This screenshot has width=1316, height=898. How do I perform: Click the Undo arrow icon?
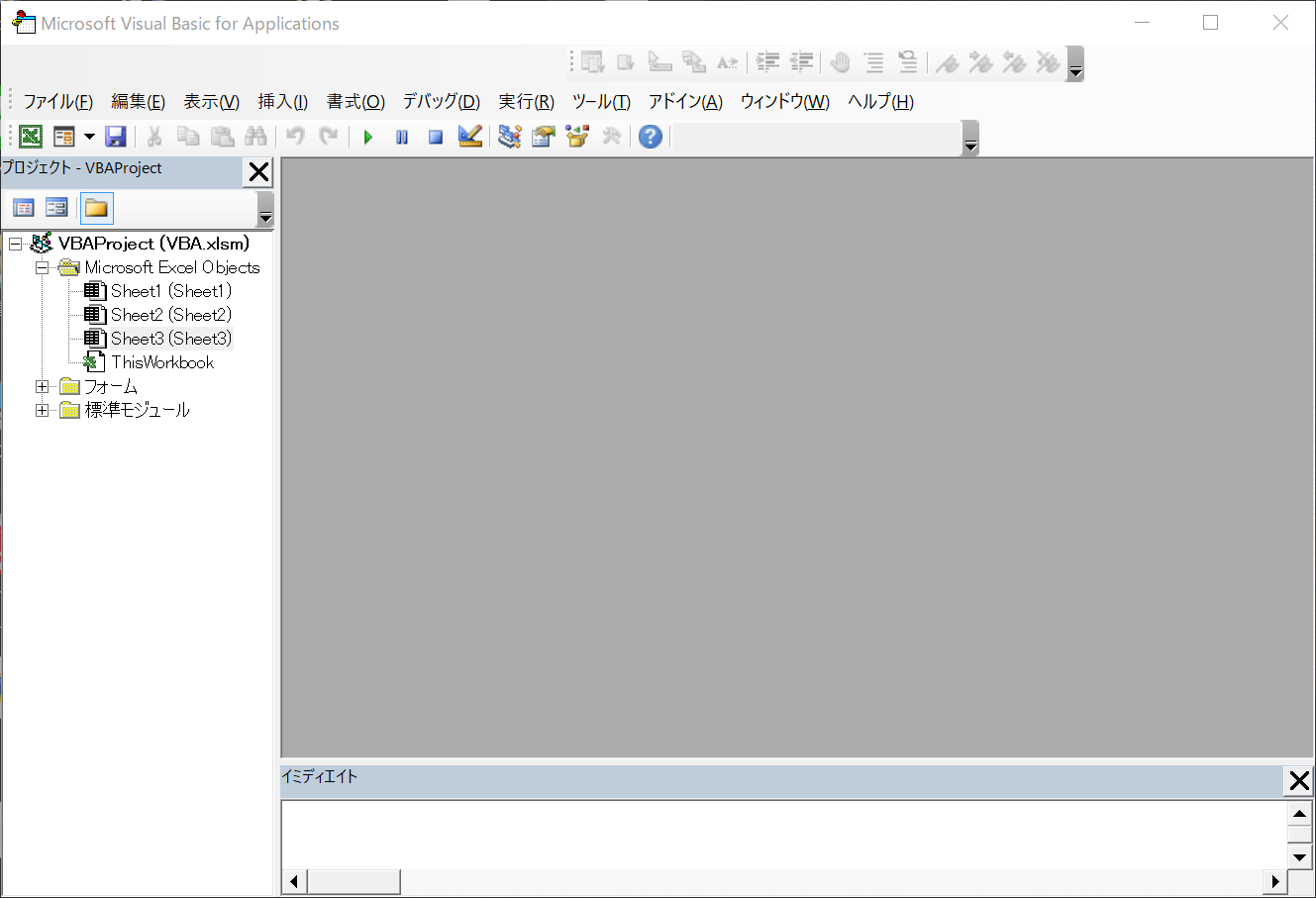(296, 137)
